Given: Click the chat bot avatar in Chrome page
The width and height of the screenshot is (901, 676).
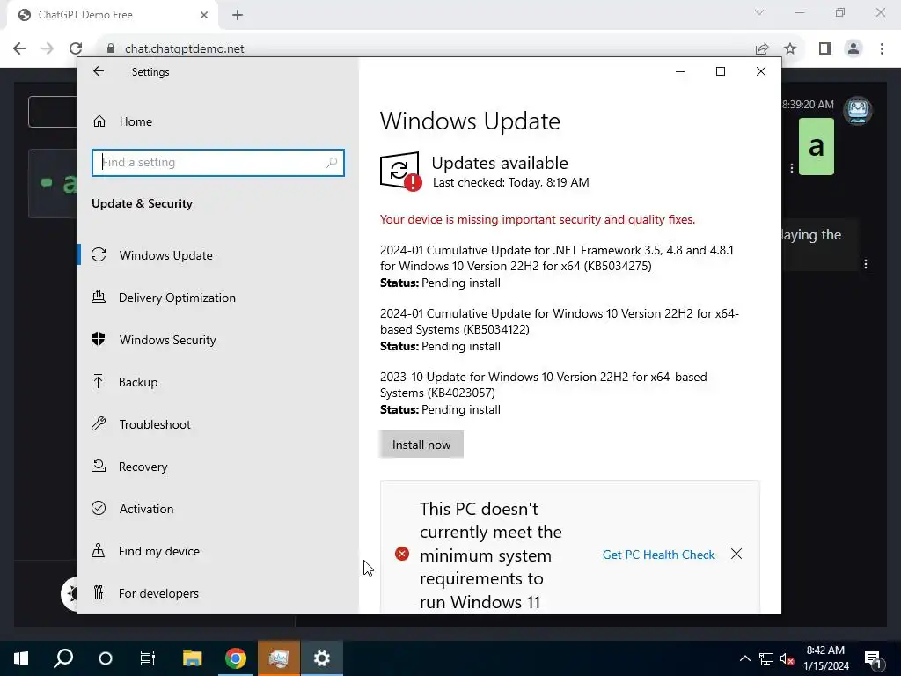Looking at the screenshot, I should (857, 110).
